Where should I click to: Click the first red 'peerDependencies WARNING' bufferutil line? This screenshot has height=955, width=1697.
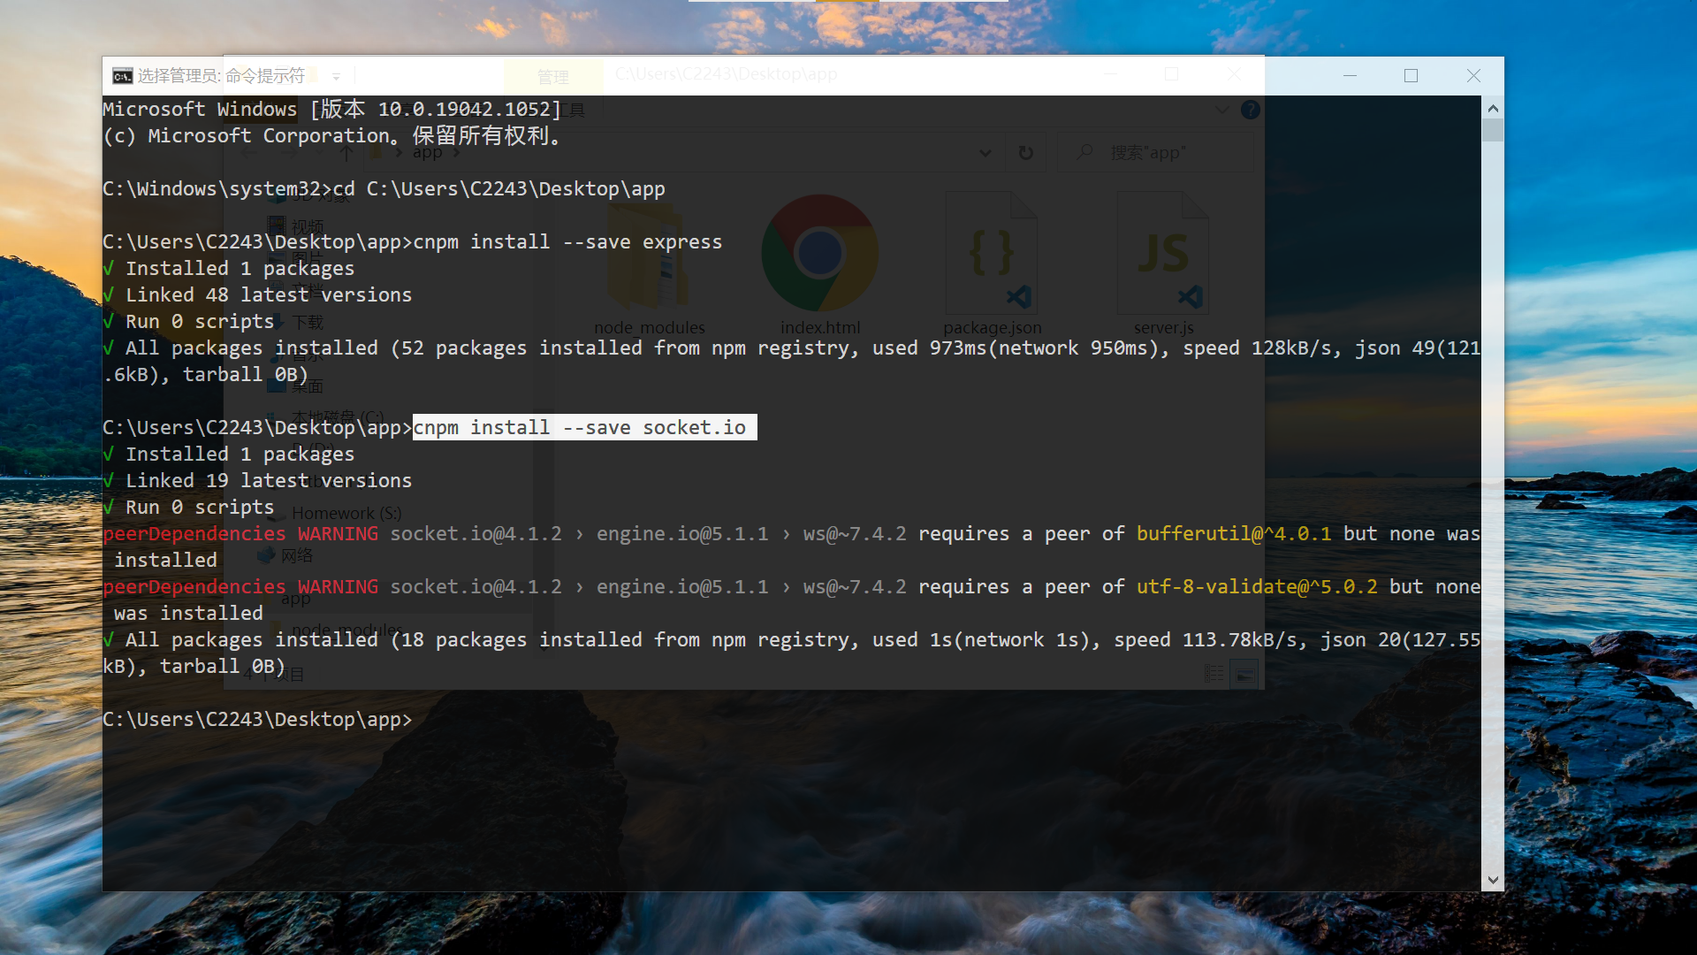(x=240, y=533)
